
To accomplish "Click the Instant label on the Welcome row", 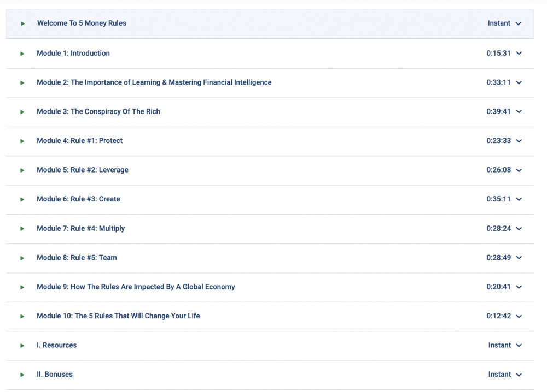I will tap(499, 23).
